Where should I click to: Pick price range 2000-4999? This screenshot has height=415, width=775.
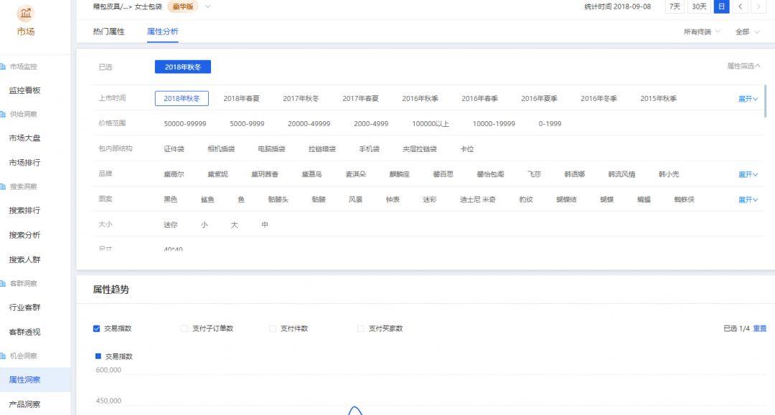tap(371, 123)
